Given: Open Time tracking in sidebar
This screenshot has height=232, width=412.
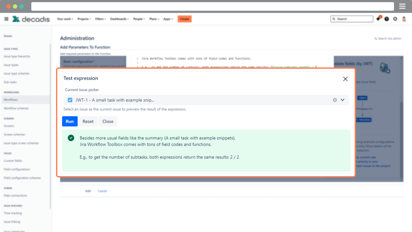Looking at the screenshot, I should tap(13, 213).
